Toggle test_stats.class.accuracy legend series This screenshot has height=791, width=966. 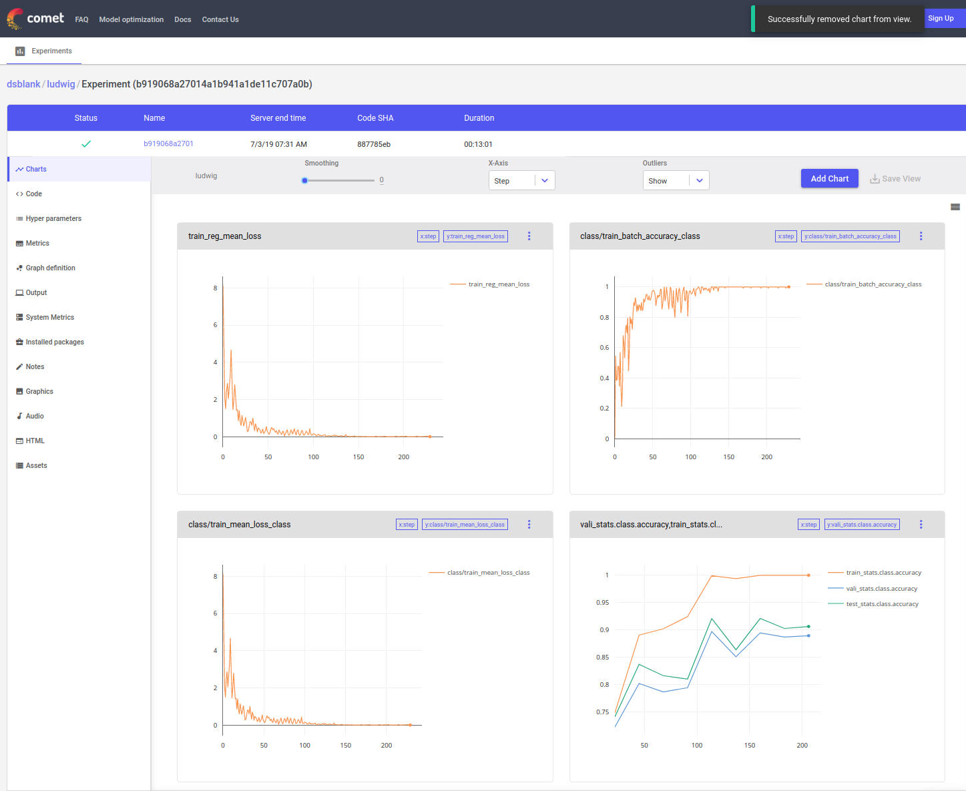882,604
